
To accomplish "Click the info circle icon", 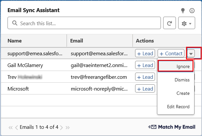I will tap(192, 10).
